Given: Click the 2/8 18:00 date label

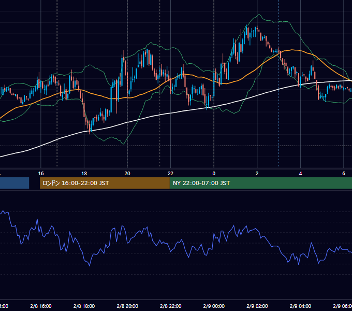Looking at the screenshot, I should click(84, 306).
